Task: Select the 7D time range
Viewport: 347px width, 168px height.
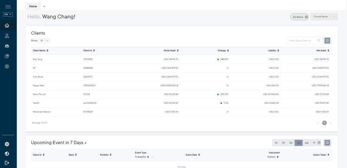Action: pyautogui.click(x=283, y=143)
